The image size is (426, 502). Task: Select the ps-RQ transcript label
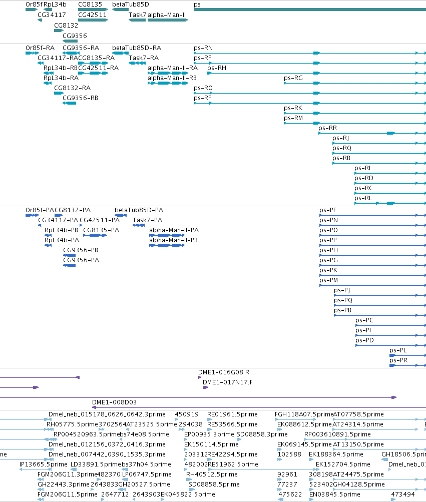tap(342, 148)
